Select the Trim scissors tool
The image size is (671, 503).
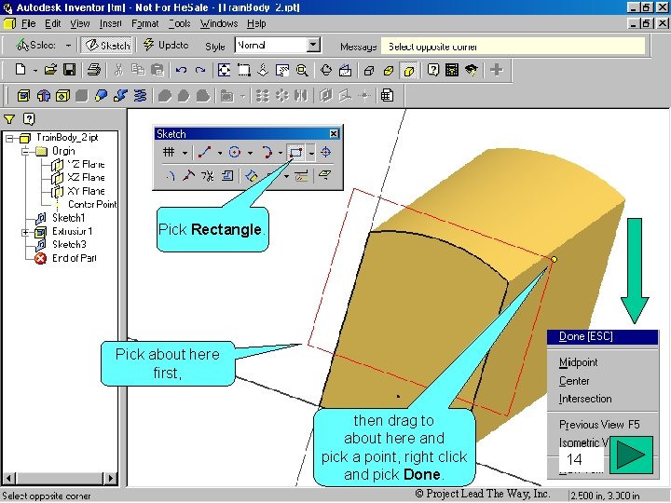(x=208, y=175)
